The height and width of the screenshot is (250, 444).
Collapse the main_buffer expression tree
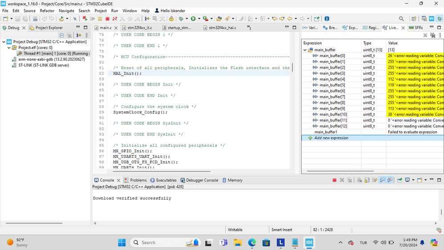click(x=305, y=50)
